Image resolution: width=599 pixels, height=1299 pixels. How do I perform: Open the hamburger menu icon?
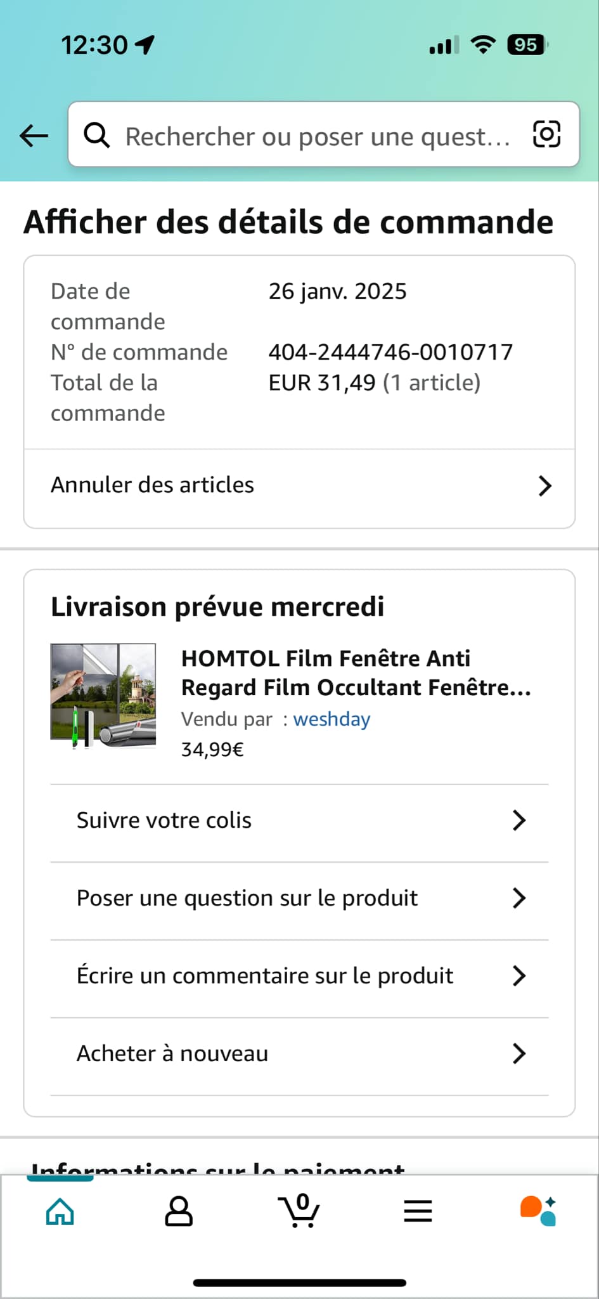tap(418, 1211)
